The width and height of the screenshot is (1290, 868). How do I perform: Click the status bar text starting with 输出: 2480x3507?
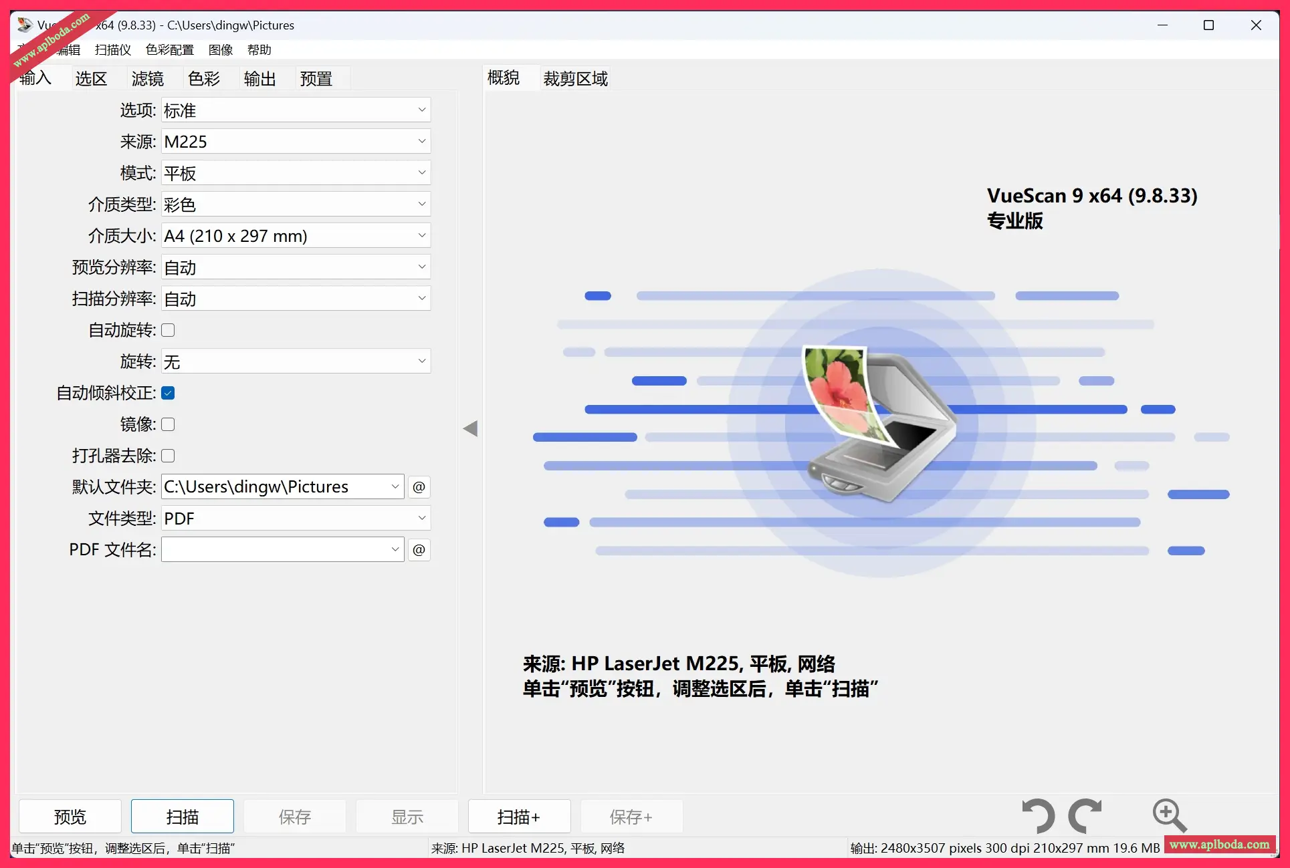click(1005, 848)
